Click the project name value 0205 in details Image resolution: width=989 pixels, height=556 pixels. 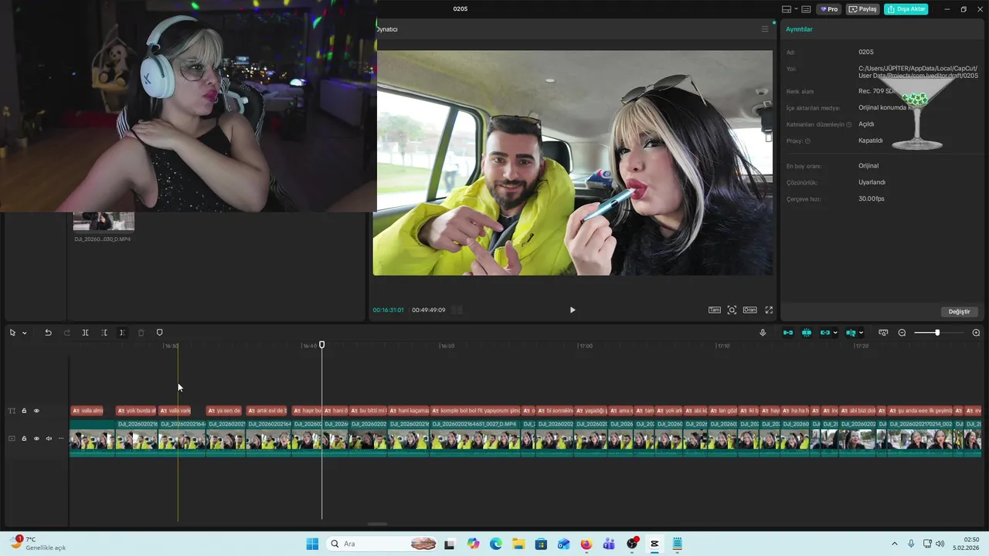pos(866,52)
